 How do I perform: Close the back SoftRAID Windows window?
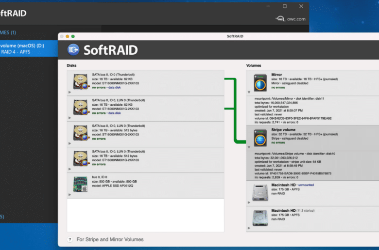point(301,6)
